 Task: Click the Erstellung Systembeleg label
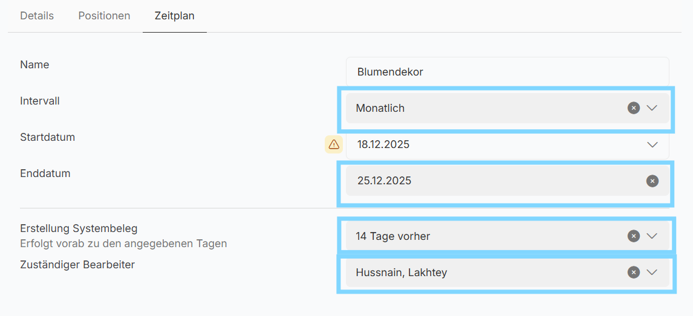pos(79,228)
